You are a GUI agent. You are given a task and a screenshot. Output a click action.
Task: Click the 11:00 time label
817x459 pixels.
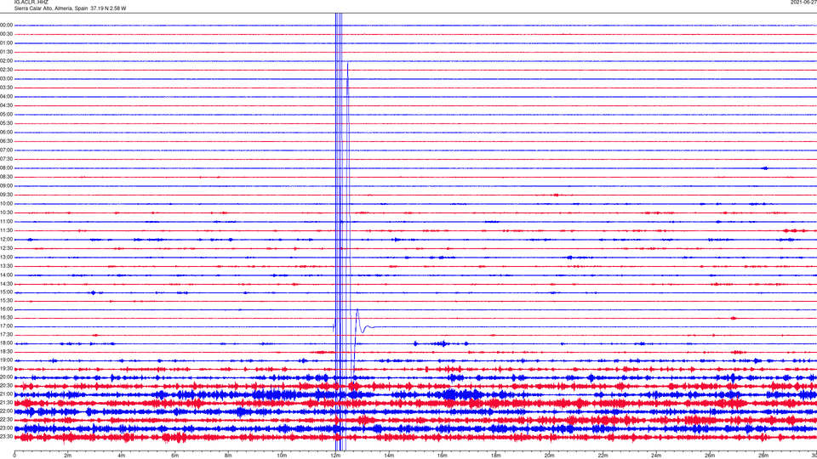click(6, 221)
